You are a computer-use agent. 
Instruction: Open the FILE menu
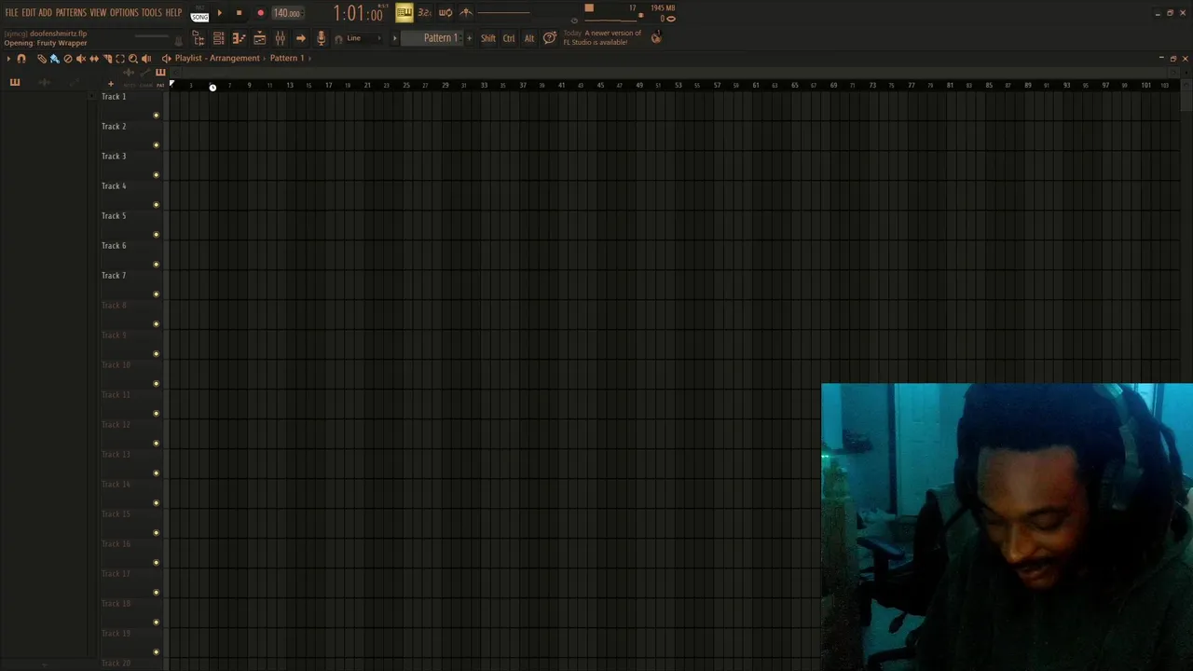[11, 13]
